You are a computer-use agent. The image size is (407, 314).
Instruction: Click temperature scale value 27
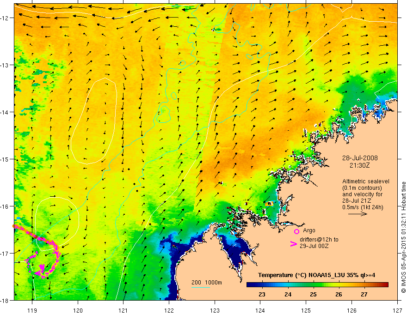click(364, 294)
